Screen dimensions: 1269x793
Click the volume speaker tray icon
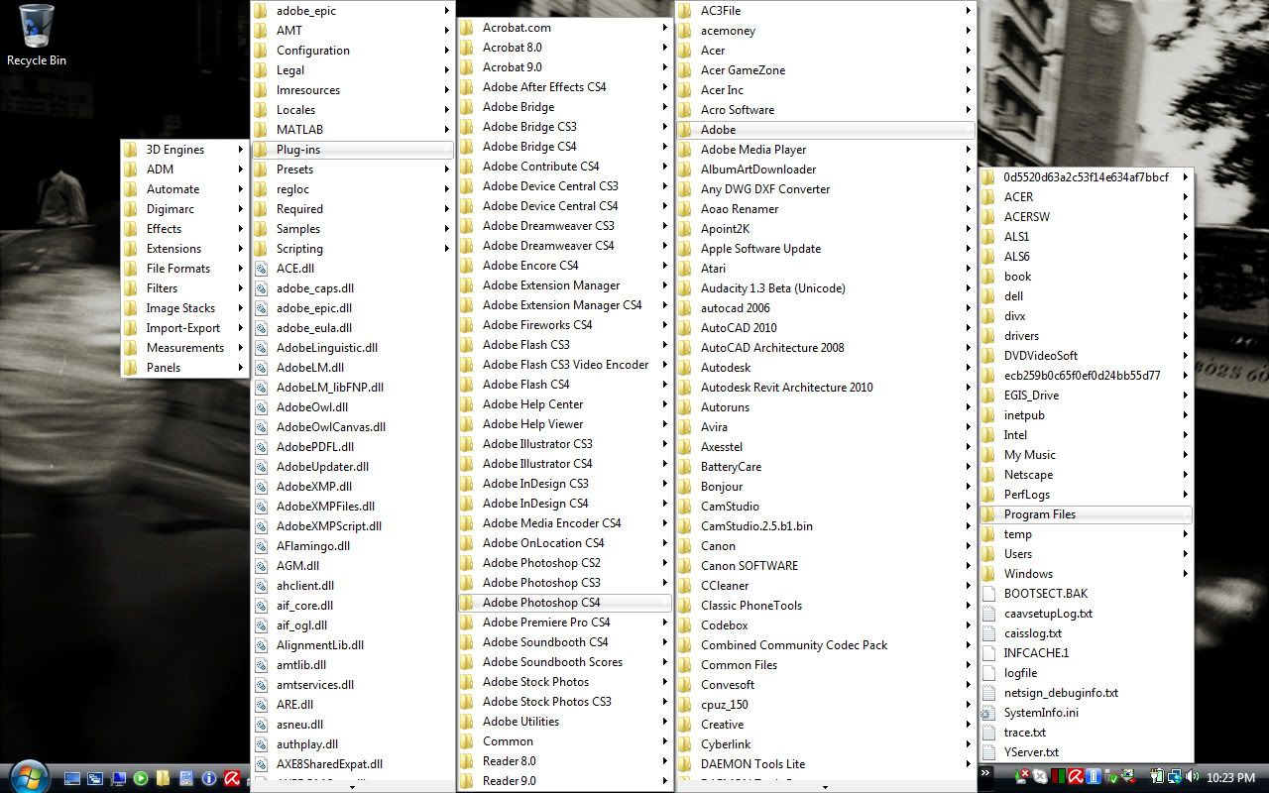pos(1192,775)
